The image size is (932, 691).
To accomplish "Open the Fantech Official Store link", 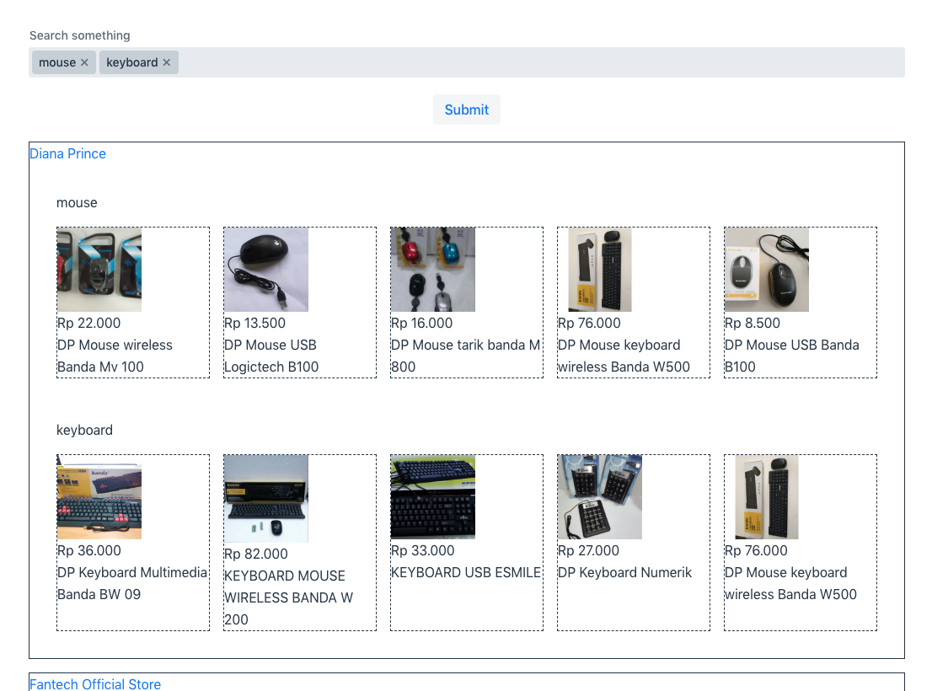I will pyautogui.click(x=95, y=684).
